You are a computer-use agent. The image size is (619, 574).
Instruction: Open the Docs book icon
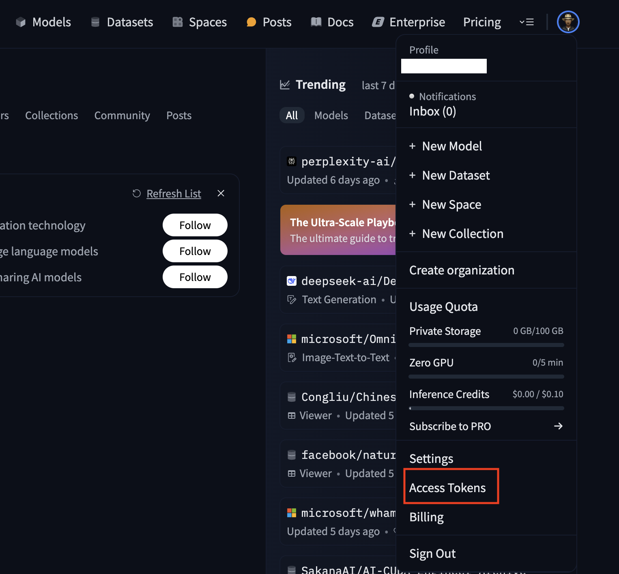[316, 22]
